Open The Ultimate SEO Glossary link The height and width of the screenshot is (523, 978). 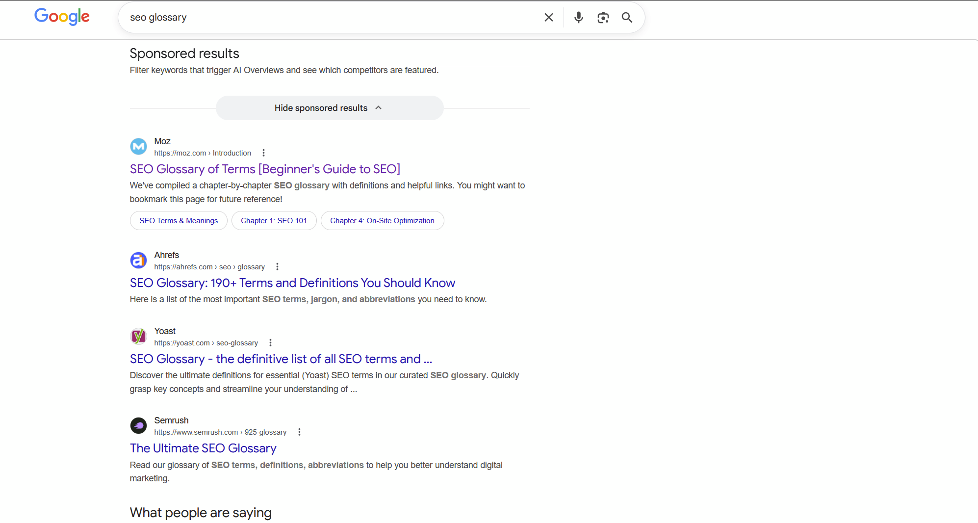tap(203, 448)
